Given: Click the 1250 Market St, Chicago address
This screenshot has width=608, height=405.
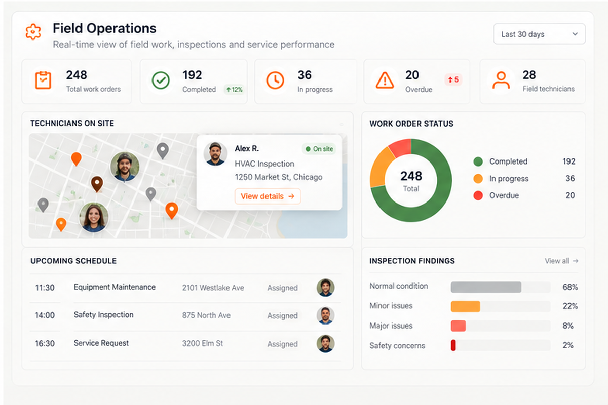Looking at the screenshot, I should click(278, 177).
